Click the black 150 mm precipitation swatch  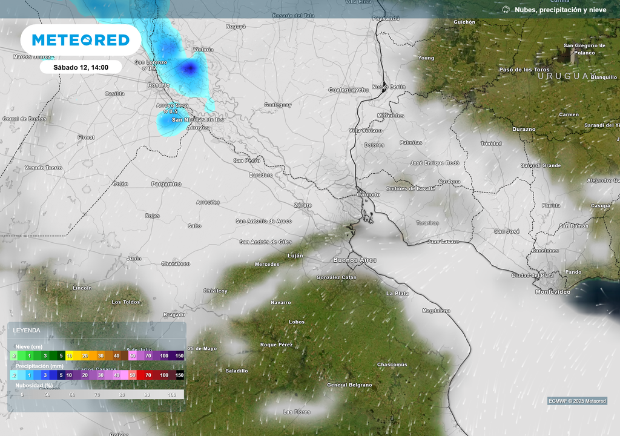click(x=179, y=375)
